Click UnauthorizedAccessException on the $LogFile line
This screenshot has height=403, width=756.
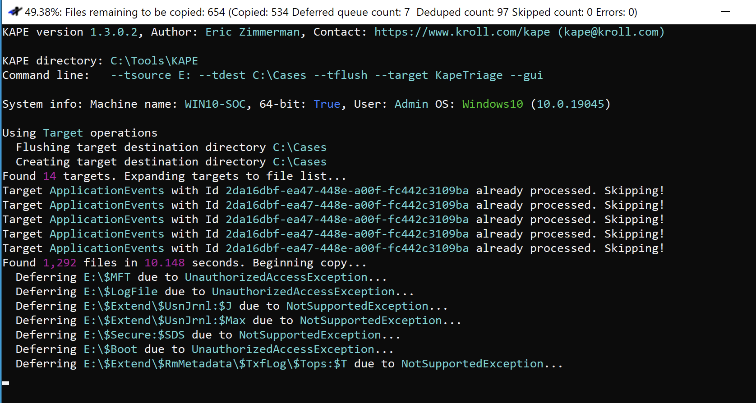click(303, 292)
